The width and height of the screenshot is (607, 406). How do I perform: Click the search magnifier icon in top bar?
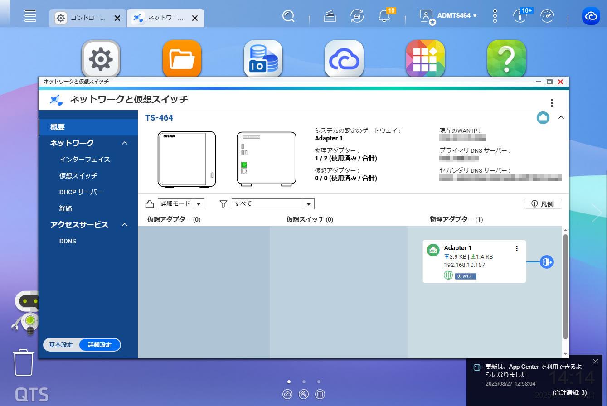[x=288, y=16]
